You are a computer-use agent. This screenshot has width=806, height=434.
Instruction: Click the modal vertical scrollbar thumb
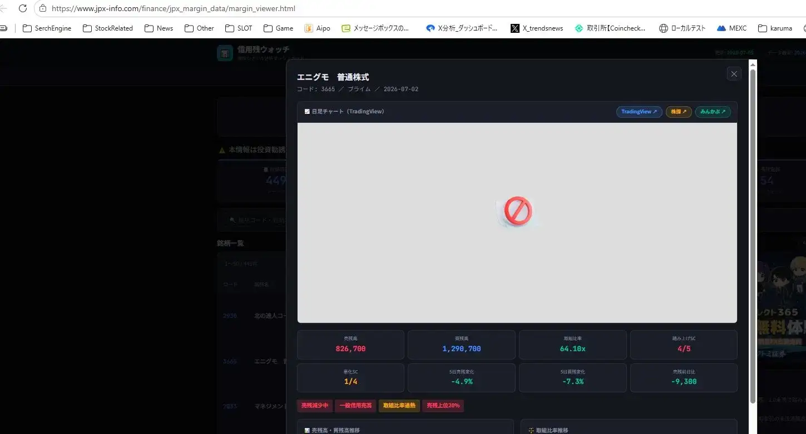click(x=753, y=236)
